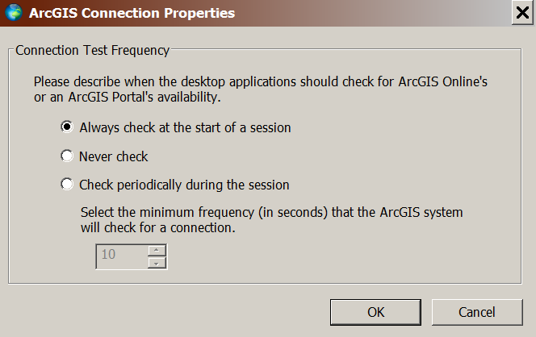Choose the 'Never check' radio circle
This screenshot has width=536, height=337.
point(67,156)
